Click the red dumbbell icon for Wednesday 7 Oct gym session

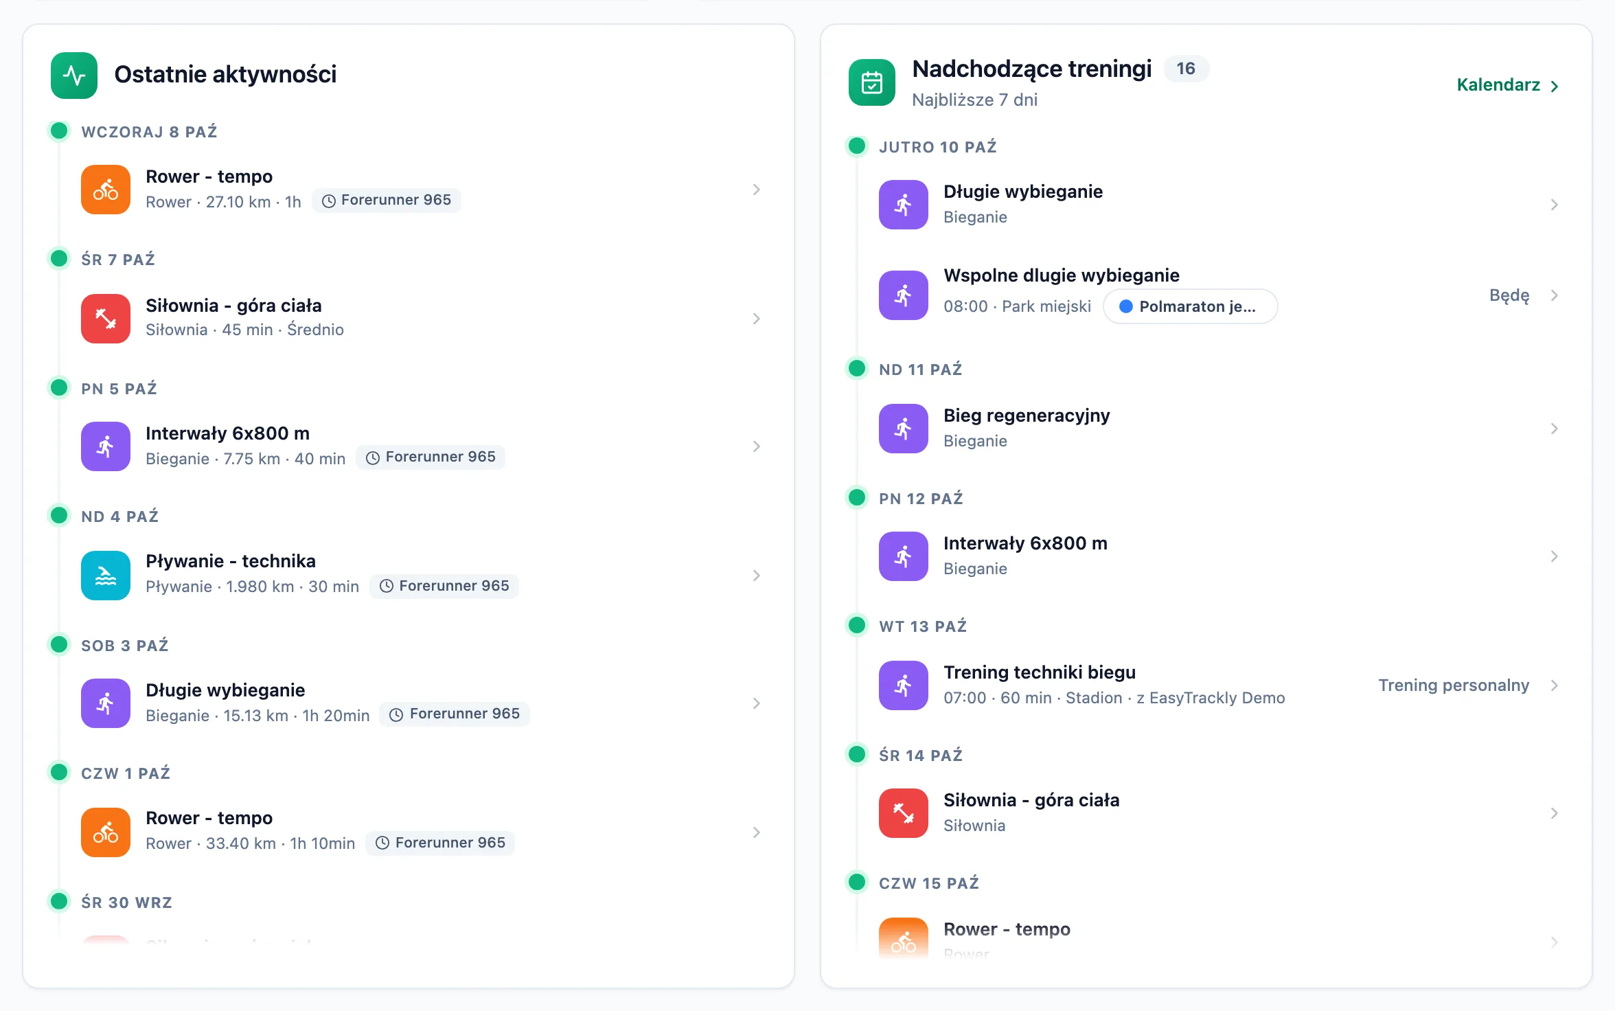coord(106,319)
